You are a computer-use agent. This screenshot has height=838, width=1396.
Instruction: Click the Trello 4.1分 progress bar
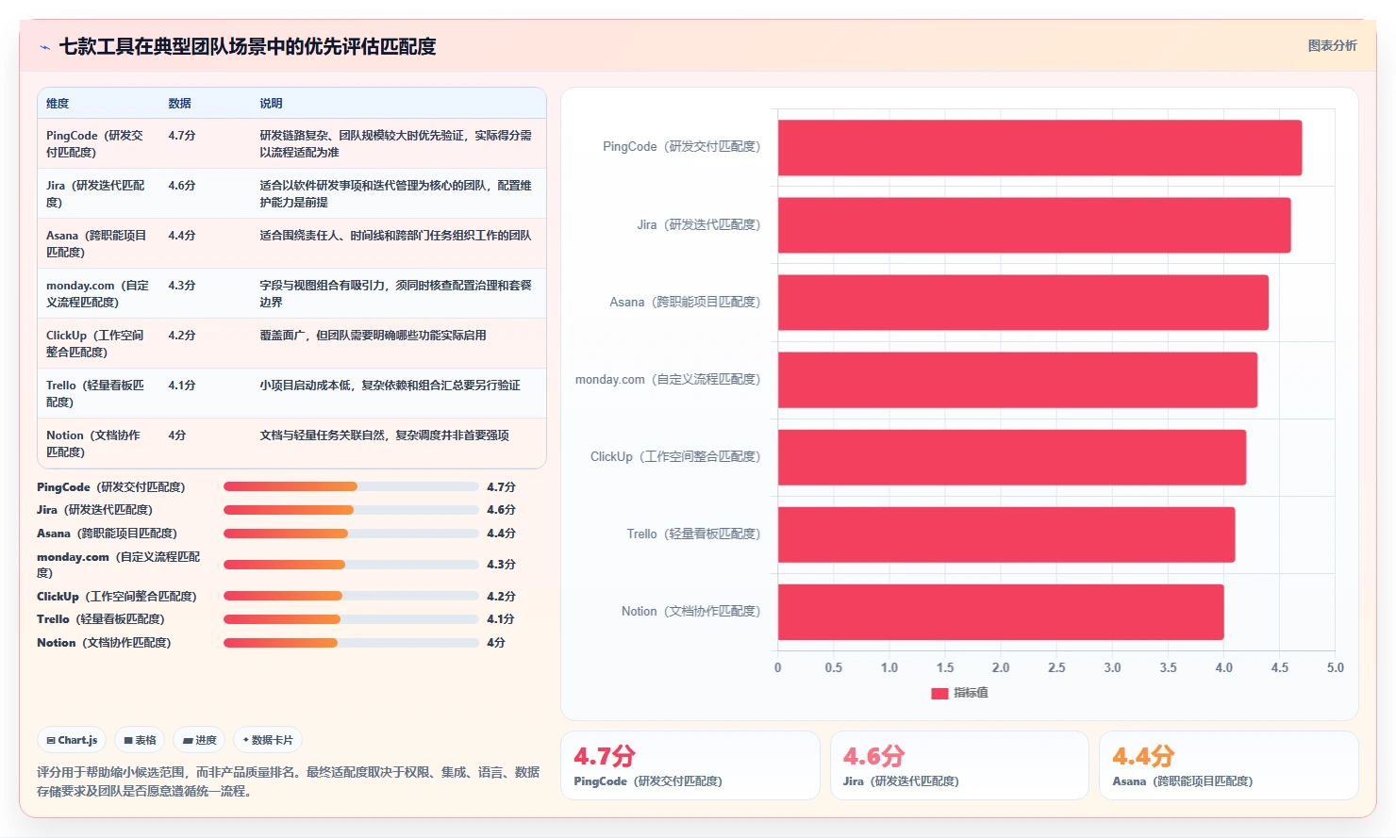(351, 619)
